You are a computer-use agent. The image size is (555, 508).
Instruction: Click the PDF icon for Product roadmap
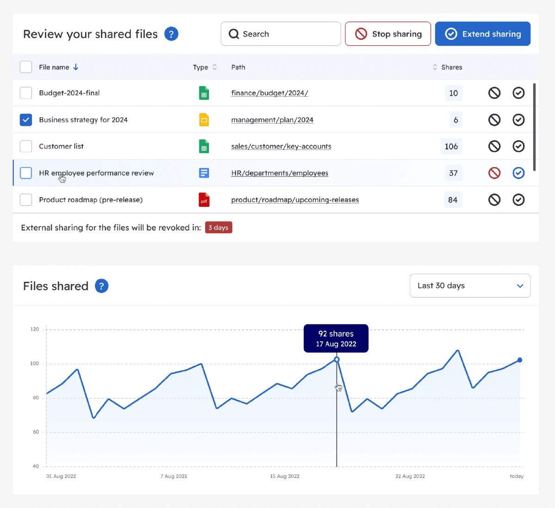pyautogui.click(x=204, y=199)
